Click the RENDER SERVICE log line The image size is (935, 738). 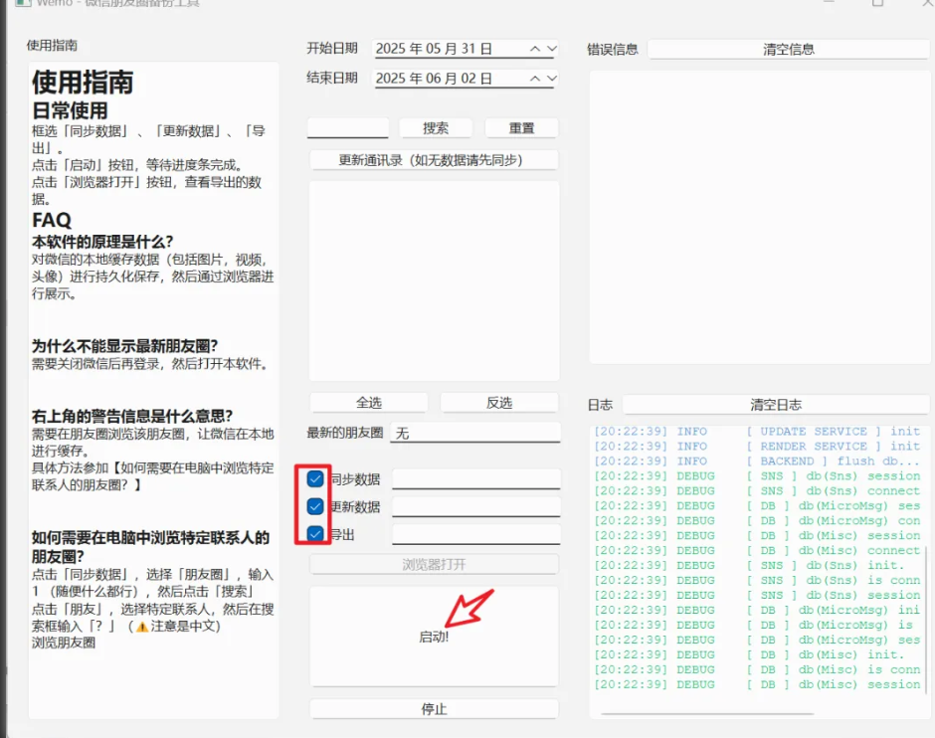coord(757,446)
